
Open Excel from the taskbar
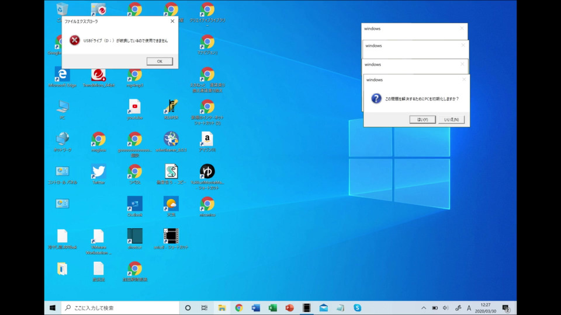[272, 307]
